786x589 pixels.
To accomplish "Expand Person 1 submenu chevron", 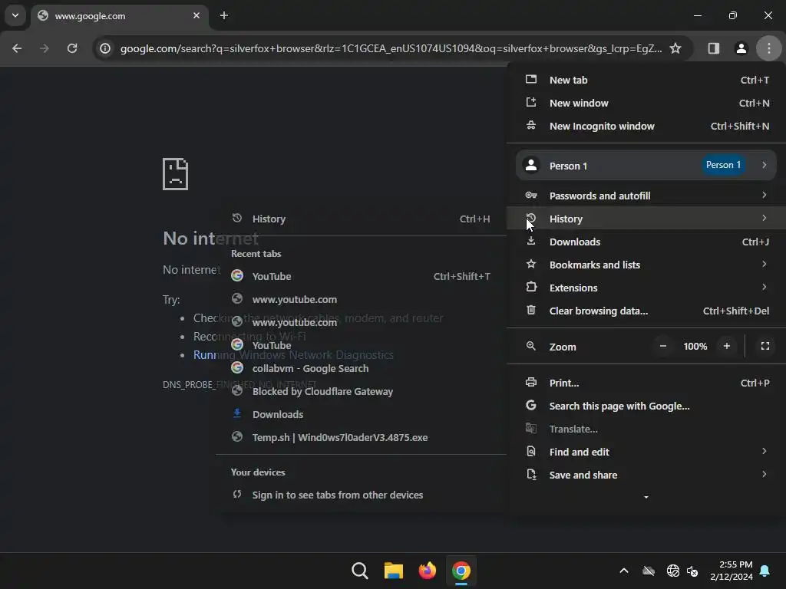I will (x=764, y=165).
